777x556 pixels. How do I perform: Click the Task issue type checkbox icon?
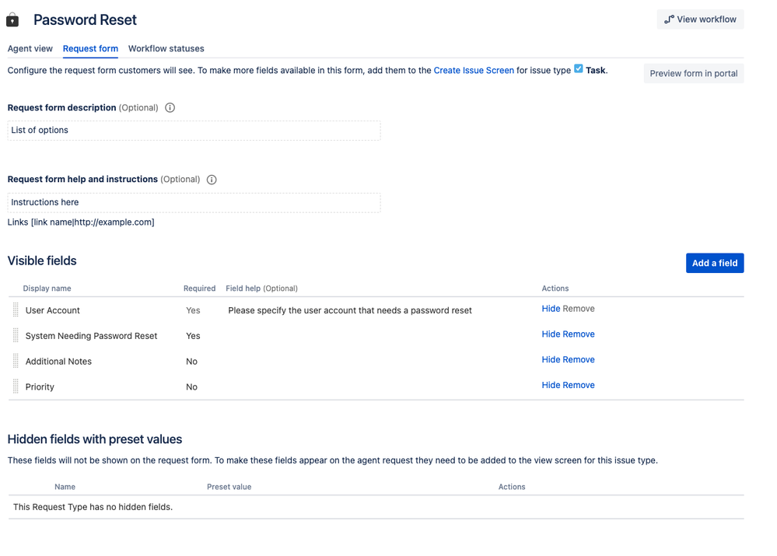click(579, 69)
